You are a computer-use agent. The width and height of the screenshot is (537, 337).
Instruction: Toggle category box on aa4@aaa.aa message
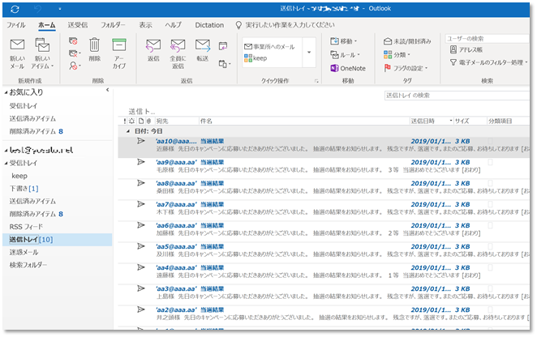point(490,268)
